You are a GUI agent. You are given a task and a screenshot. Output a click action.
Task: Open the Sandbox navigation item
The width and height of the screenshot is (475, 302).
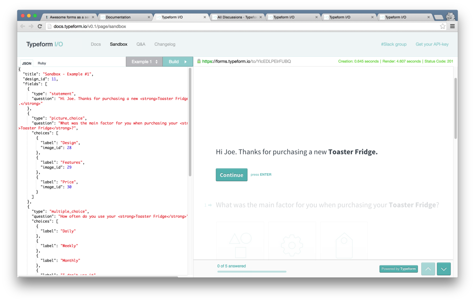119,44
